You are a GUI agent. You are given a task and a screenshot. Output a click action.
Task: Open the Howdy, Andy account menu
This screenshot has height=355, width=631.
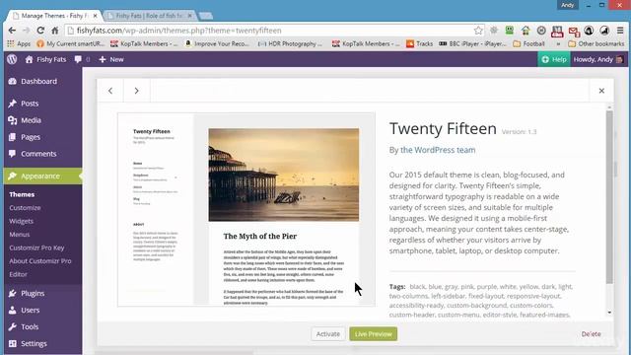point(598,59)
